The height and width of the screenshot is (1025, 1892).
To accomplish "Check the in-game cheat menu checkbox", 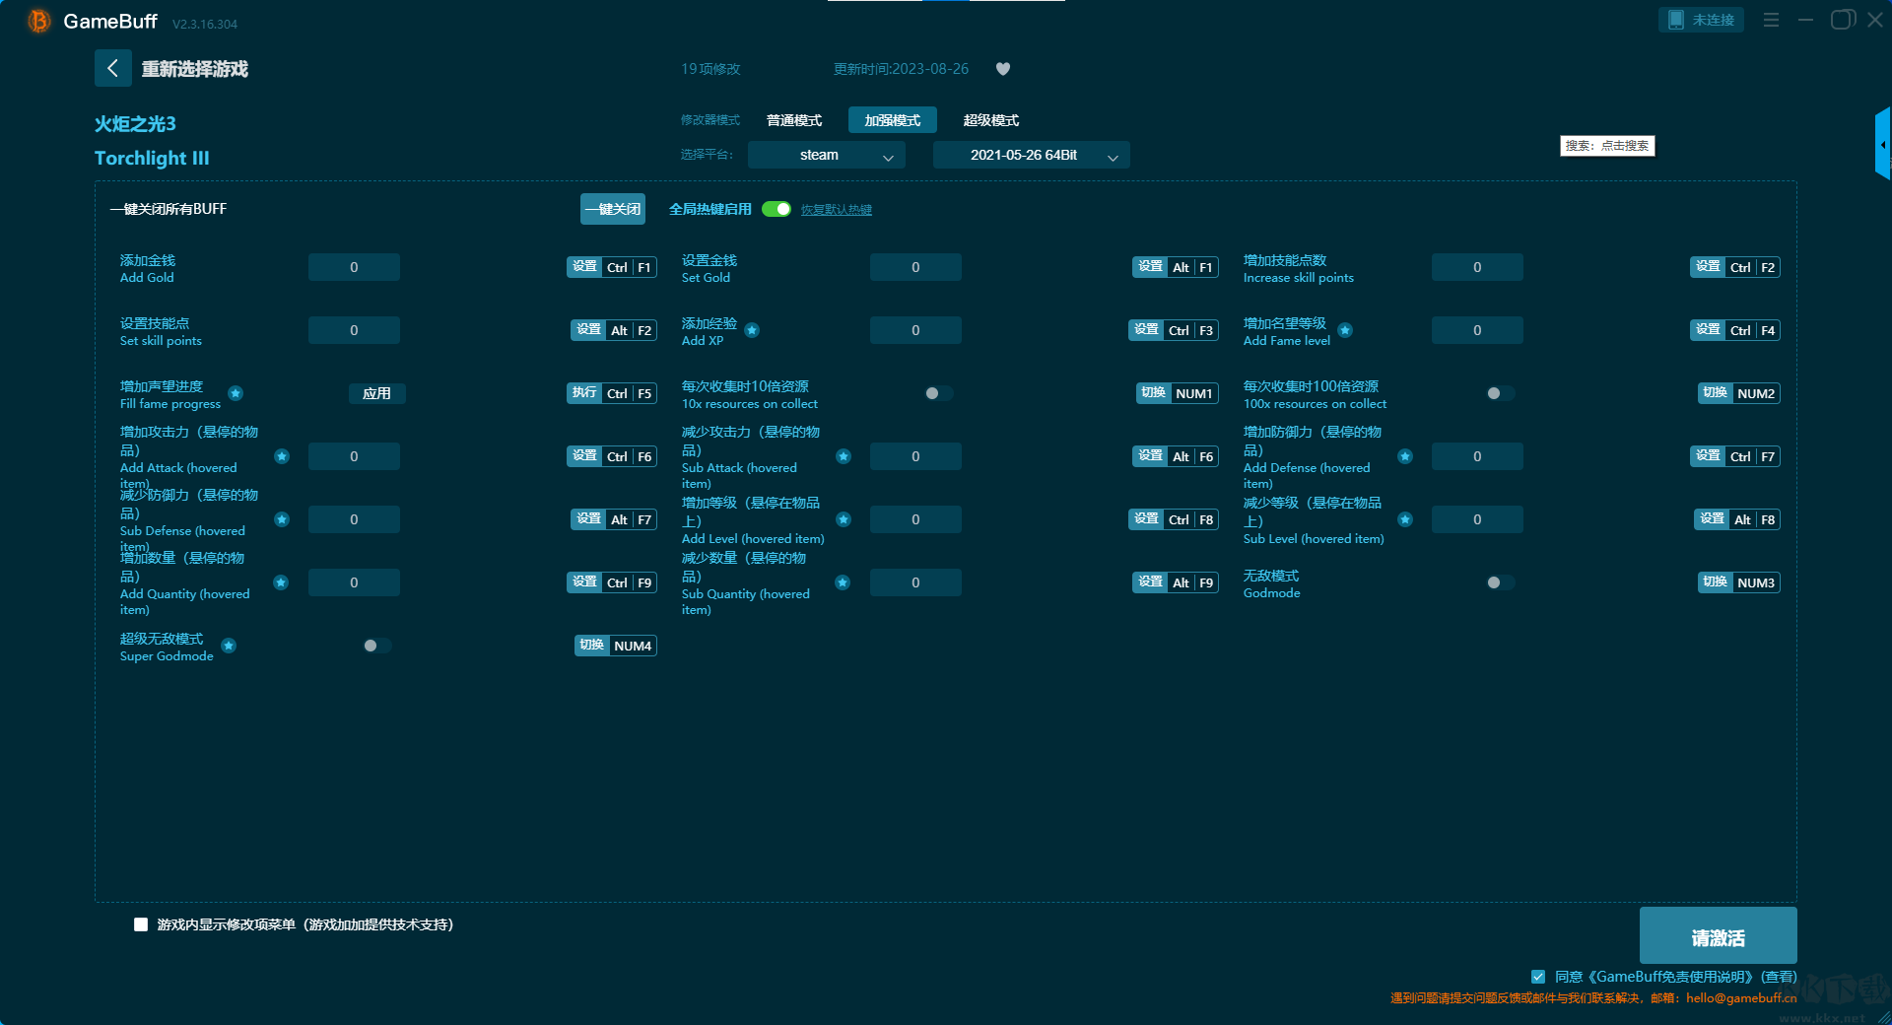I will [x=141, y=924].
